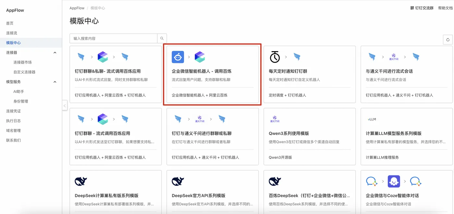454x214 pixels.
Task: Focus the 输入搜索内容 search field
Action: (x=113, y=38)
